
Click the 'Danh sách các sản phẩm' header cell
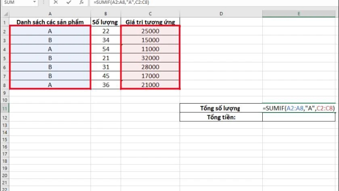[50, 22]
